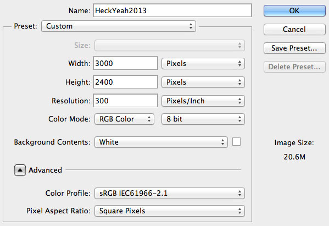Click the background color swatch box
Viewport: 329px width, 226px height.
(x=236, y=142)
